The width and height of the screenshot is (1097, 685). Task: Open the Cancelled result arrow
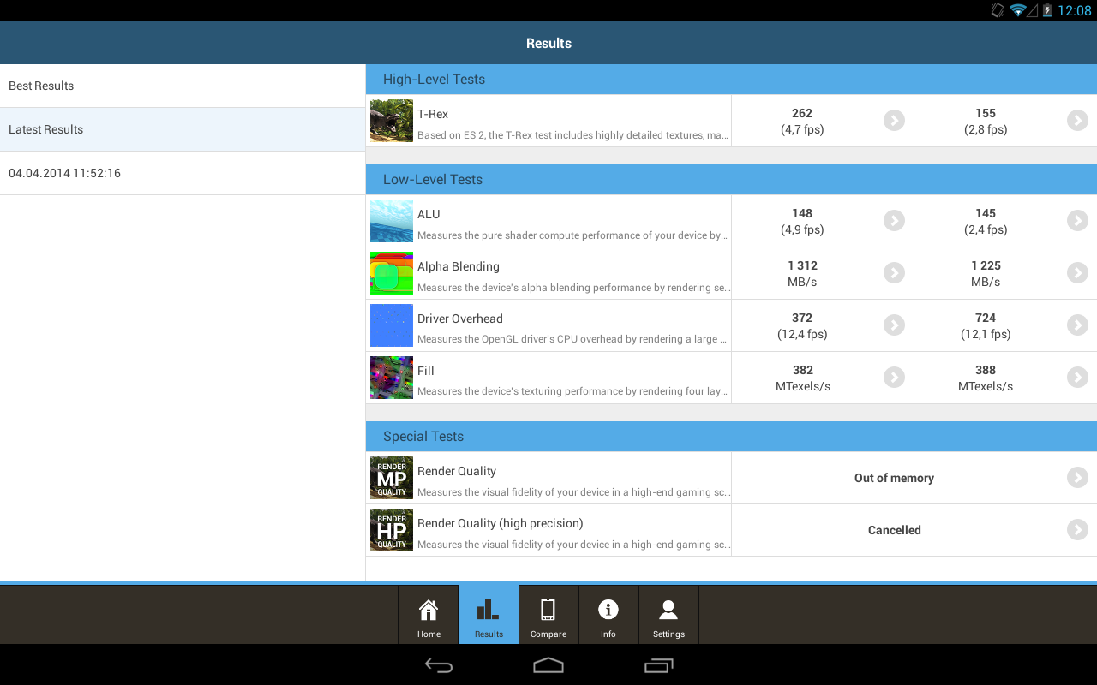click(1077, 530)
